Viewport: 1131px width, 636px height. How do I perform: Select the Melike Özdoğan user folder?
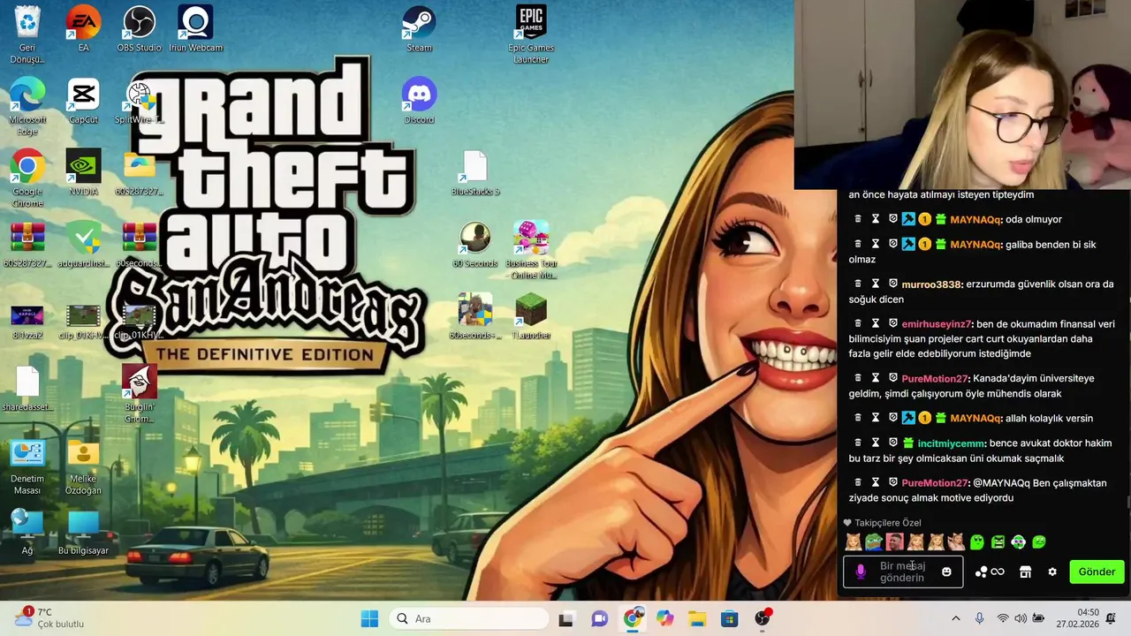[x=83, y=466]
